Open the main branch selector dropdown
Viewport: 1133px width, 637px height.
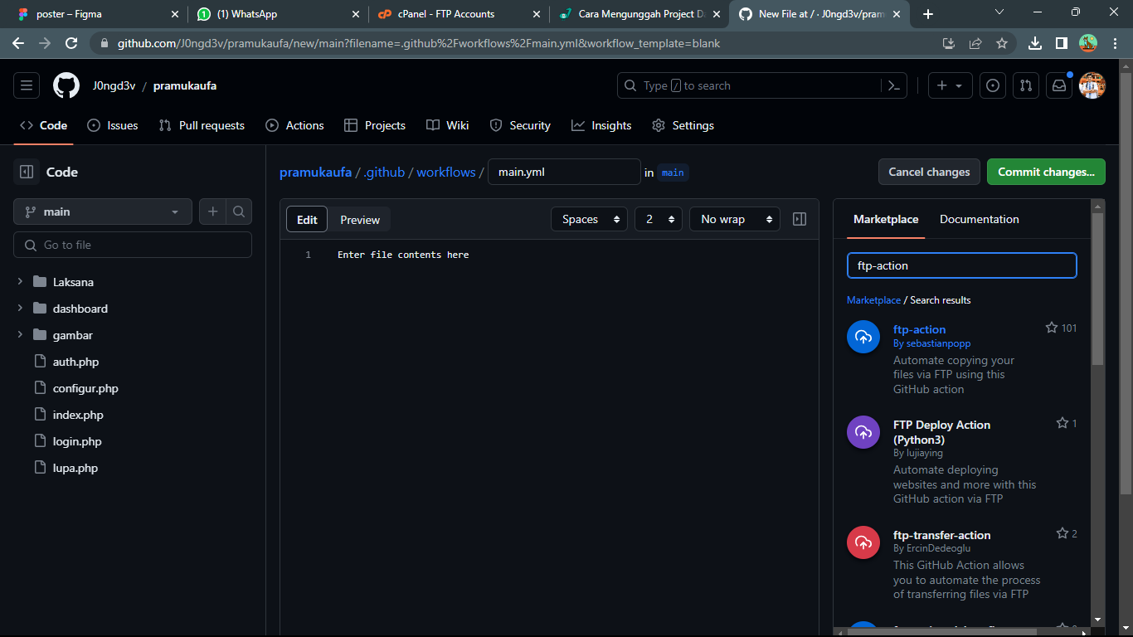pyautogui.click(x=103, y=212)
